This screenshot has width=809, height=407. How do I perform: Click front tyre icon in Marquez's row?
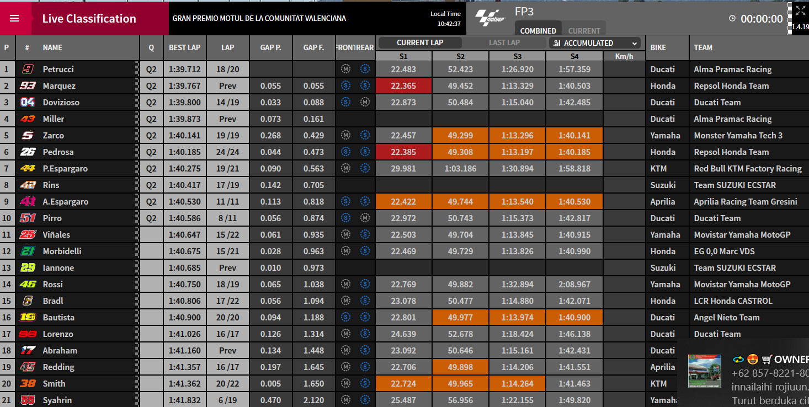pos(345,85)
